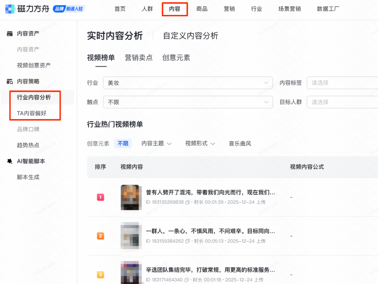Open the 触点 dropdown showing 不限
Screen dimensions: 378x284
(x=188, y=102)
